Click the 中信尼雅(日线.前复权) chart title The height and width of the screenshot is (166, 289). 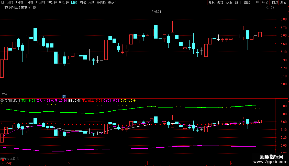click(x=16, y=8)
